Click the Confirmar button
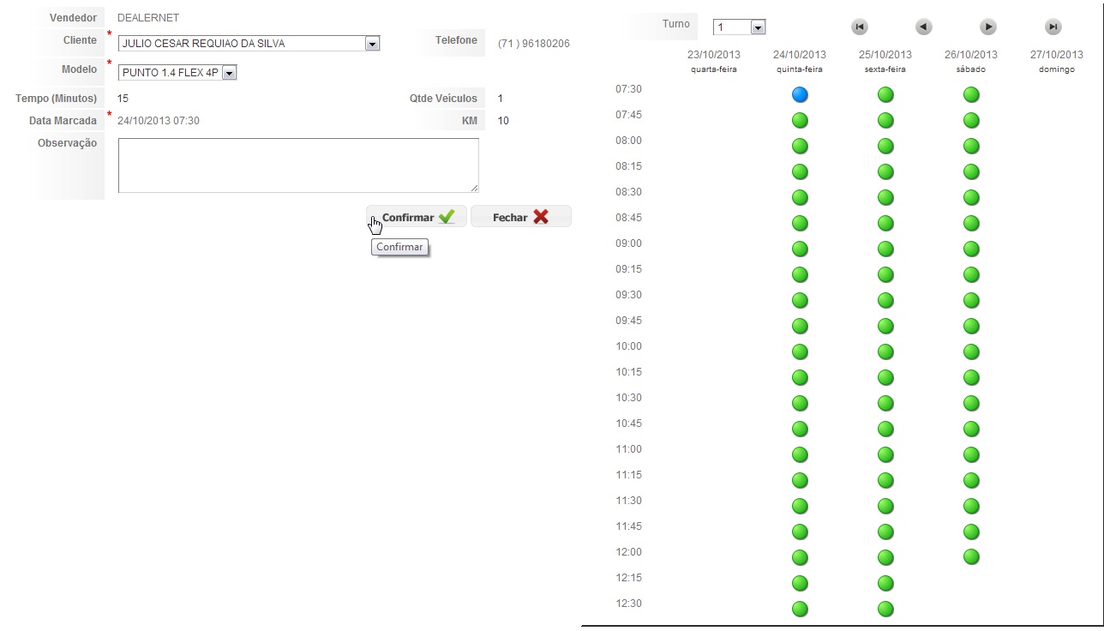Viewport: 1104px width, 631px height. coord(417,217)
